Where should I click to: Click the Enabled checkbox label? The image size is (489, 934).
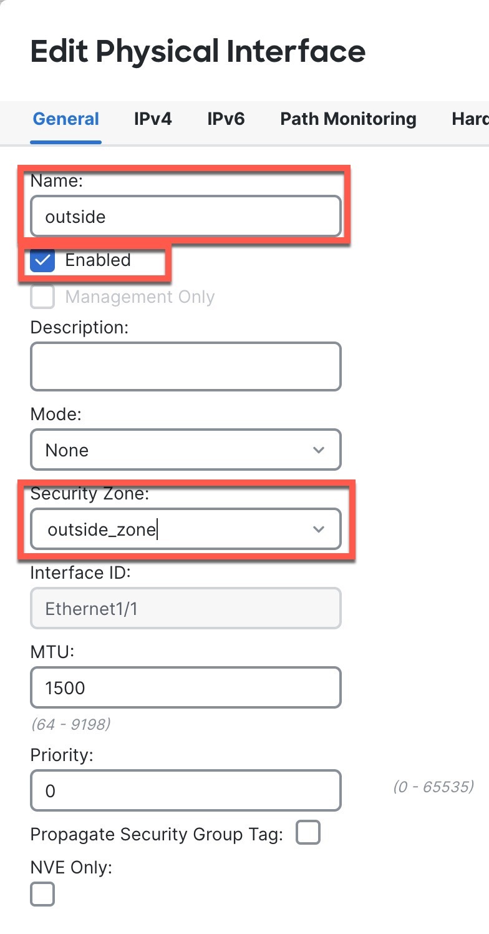point(98,260)
